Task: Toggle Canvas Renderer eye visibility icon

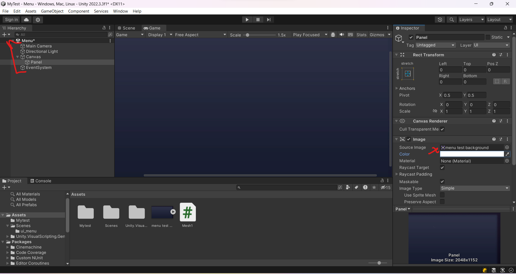Action: pyautogui.click(x=402, y=121)
